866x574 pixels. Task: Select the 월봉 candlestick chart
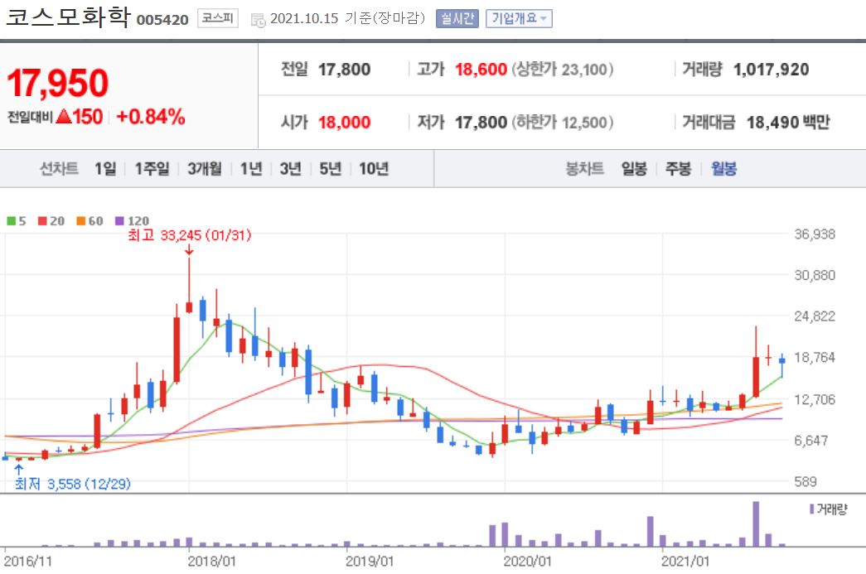coord(724,168)
